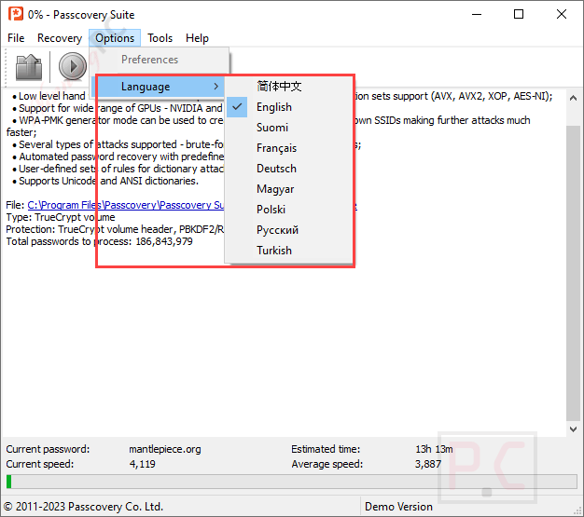
Task: Click the scroll down arrow of log pane
Action: [x=573, y=429]
